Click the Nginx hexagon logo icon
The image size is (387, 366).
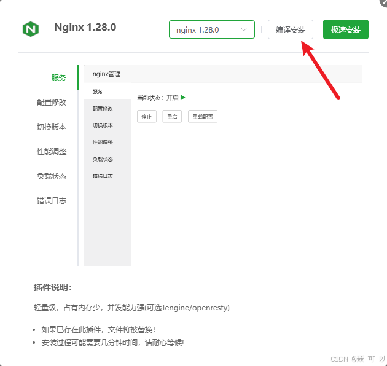[x=31, y=29]
